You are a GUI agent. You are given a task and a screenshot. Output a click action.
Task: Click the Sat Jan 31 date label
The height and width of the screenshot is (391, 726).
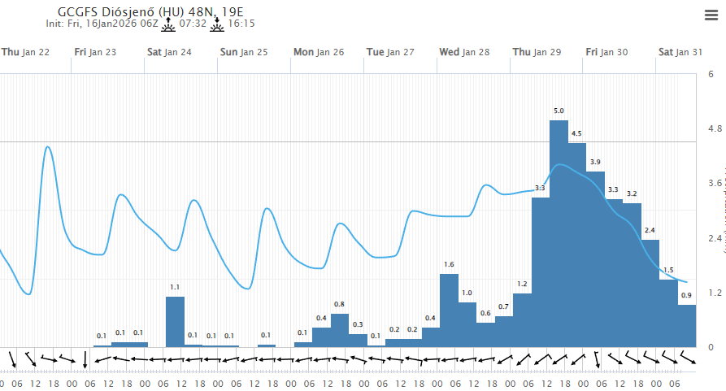point(680,52)
